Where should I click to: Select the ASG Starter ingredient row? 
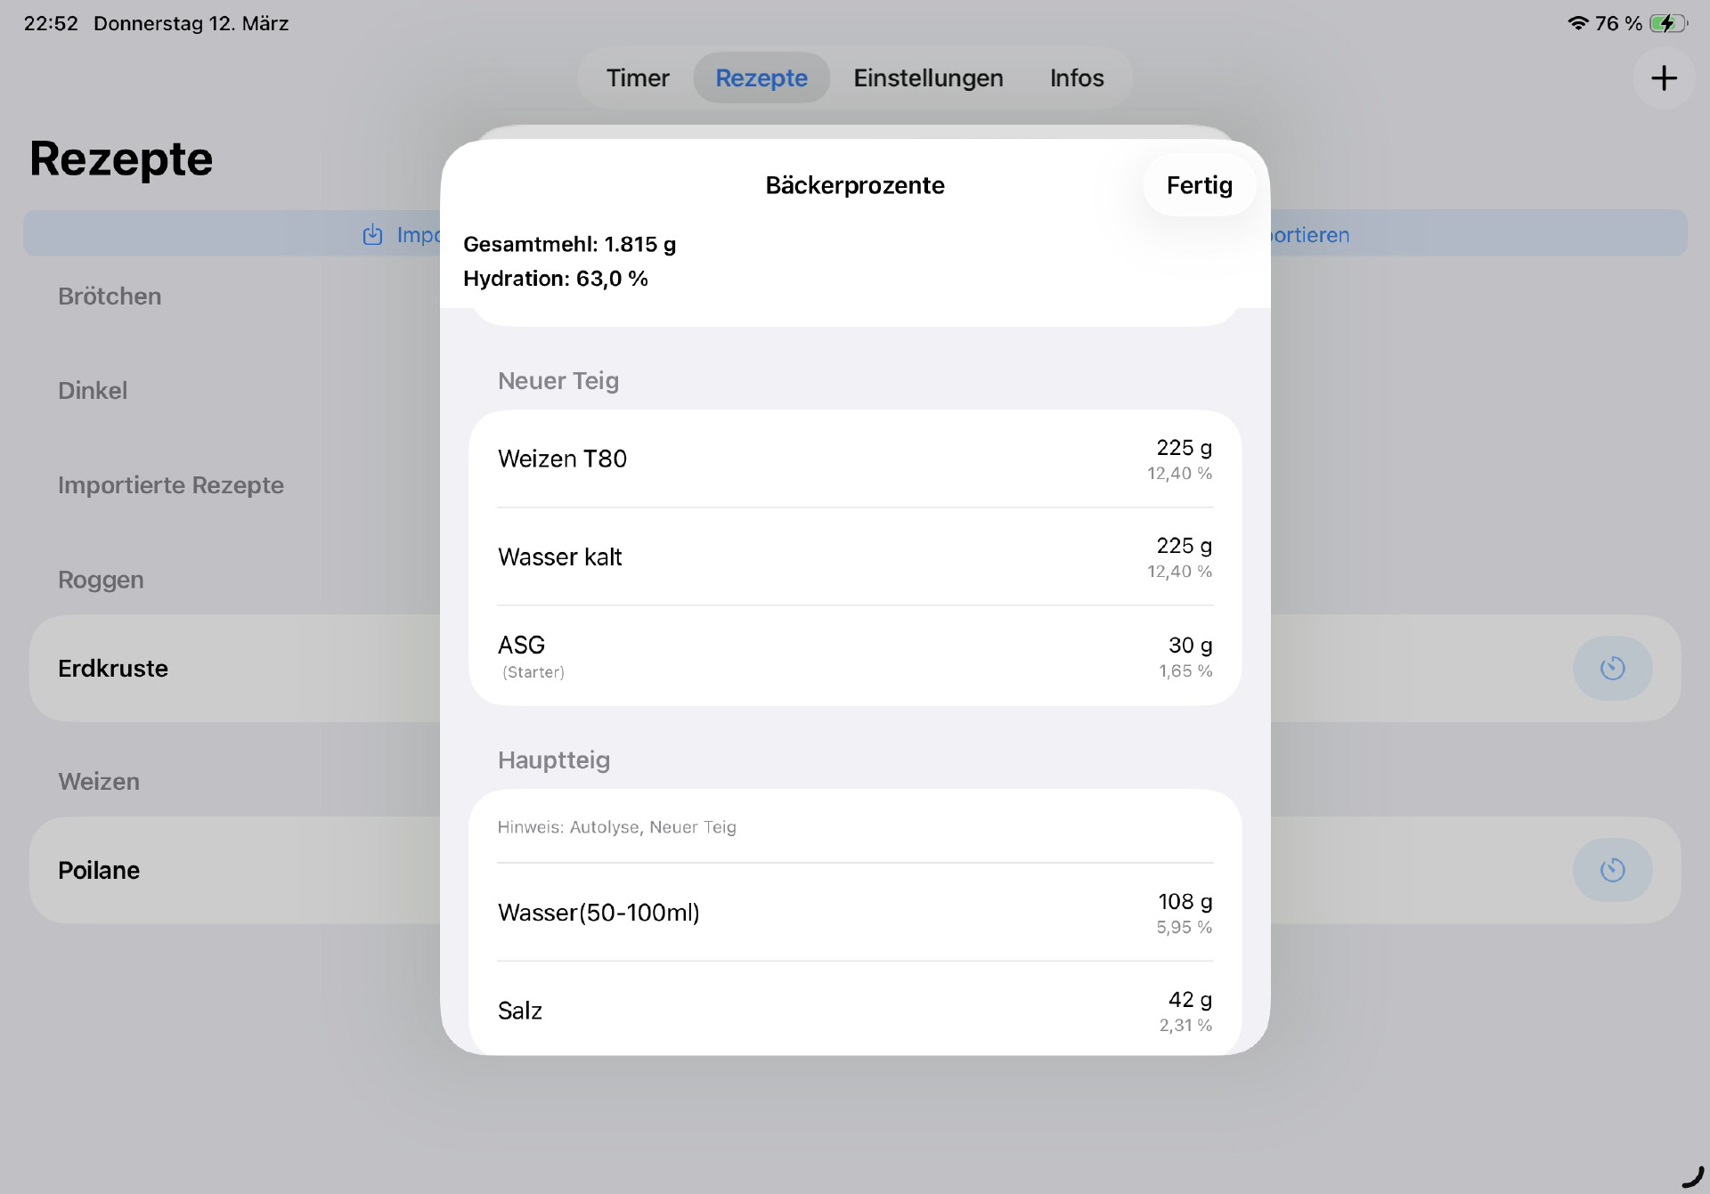(x=854, y=656)
